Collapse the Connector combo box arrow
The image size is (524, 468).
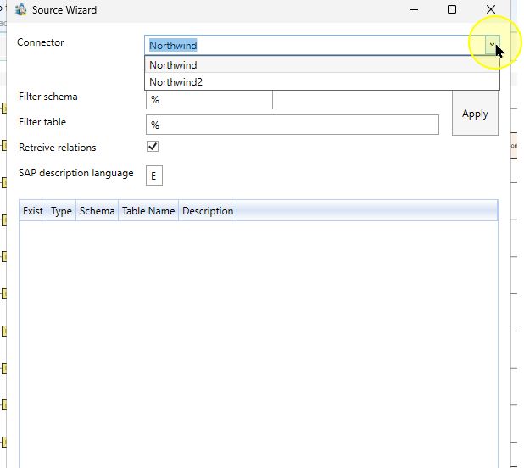[x=493, y=45]
